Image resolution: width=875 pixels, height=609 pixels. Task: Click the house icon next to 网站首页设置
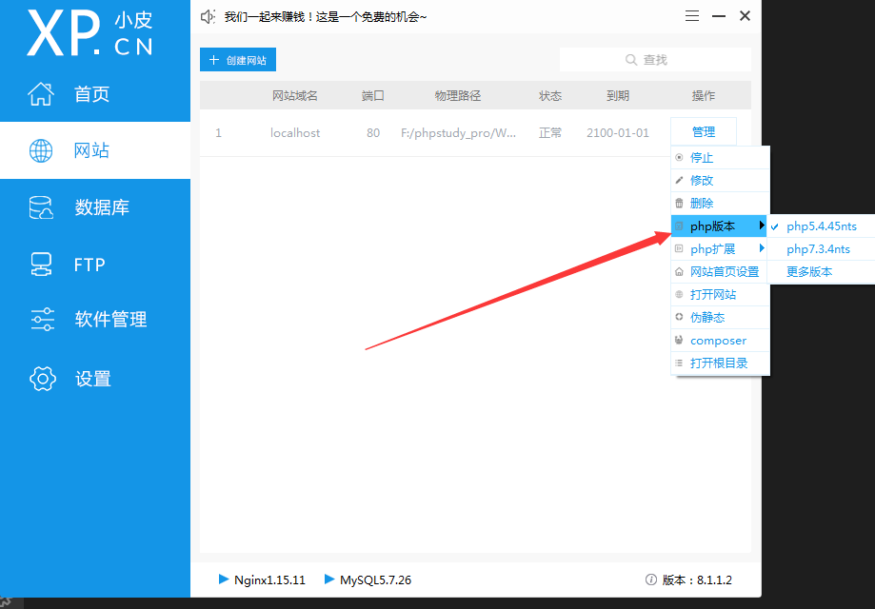679,271
